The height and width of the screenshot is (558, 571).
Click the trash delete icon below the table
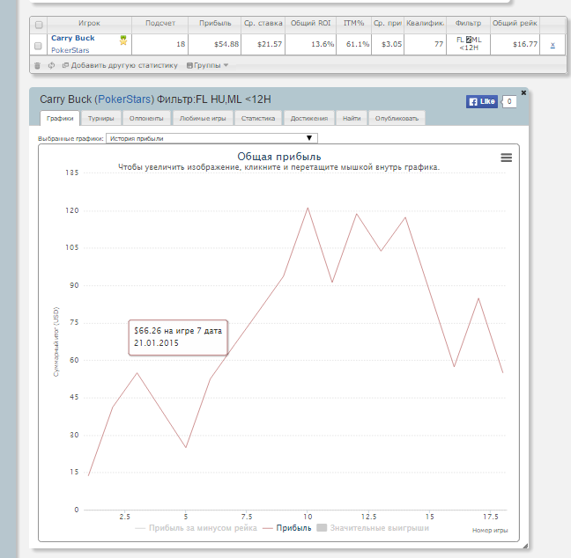[x=37, y=65]
